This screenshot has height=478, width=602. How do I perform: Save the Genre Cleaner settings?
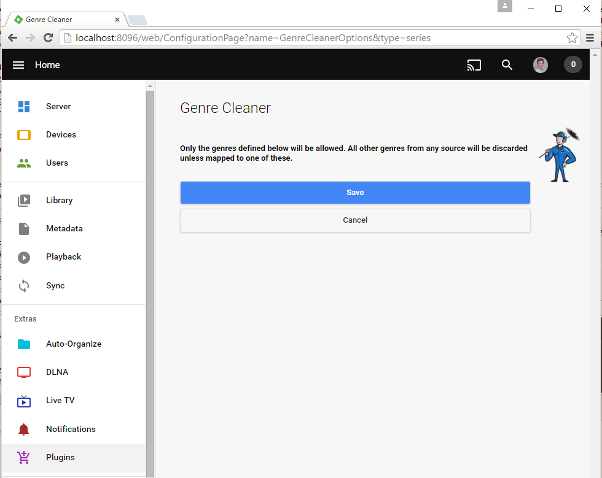click(x=355, y=193)
